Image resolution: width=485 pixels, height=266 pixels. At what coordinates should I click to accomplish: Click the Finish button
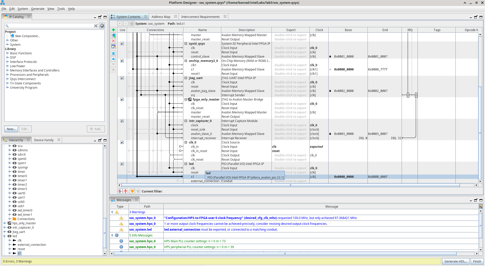point(477,261)
